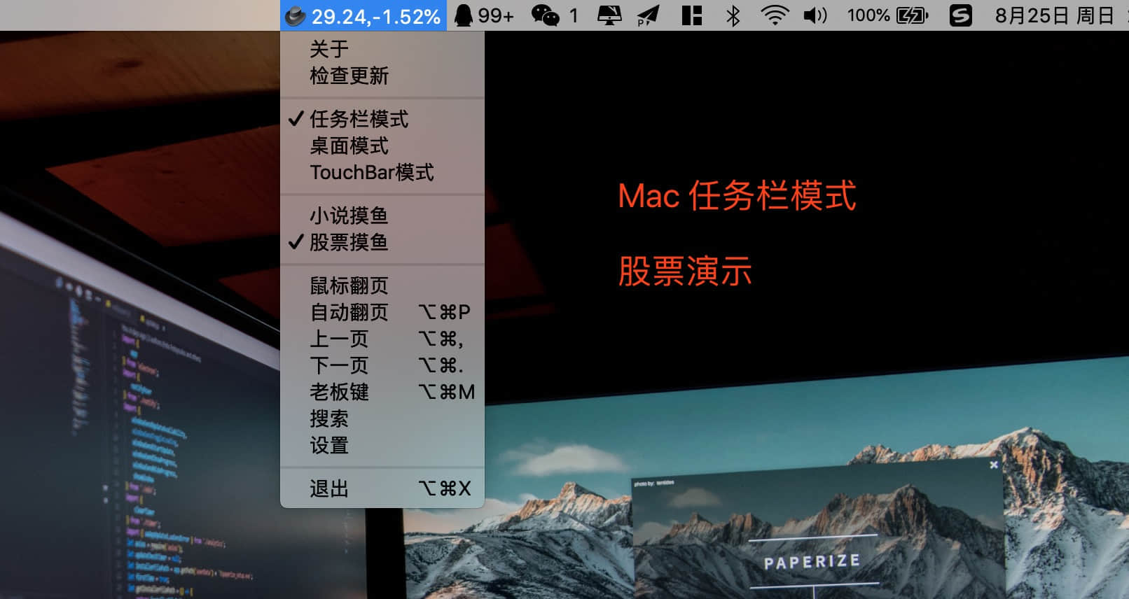Click the 100% battery status icon

coord(887,15)
